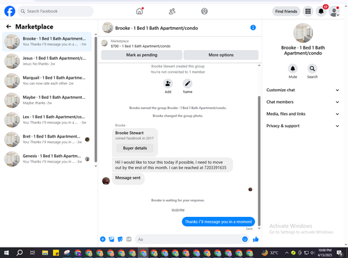The image size is (348, 258).
Task: Click the chat list scrollbar
Action: click(x=96, y=99)
